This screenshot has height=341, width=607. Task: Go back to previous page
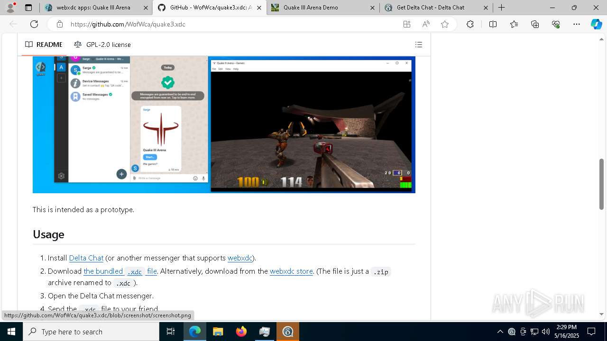click(13, 24)
